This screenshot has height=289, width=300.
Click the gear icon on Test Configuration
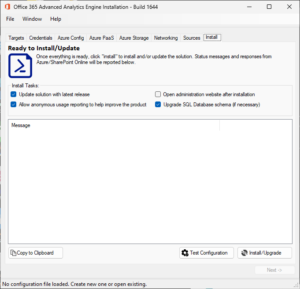[185, 253]
